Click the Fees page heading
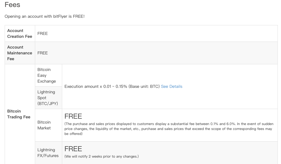The image size is (281, 164). click(x=12, y=5)
